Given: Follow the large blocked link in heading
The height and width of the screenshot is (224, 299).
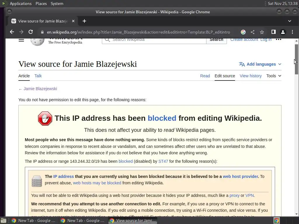Looking at the screenshot, I should pos(162,118).
